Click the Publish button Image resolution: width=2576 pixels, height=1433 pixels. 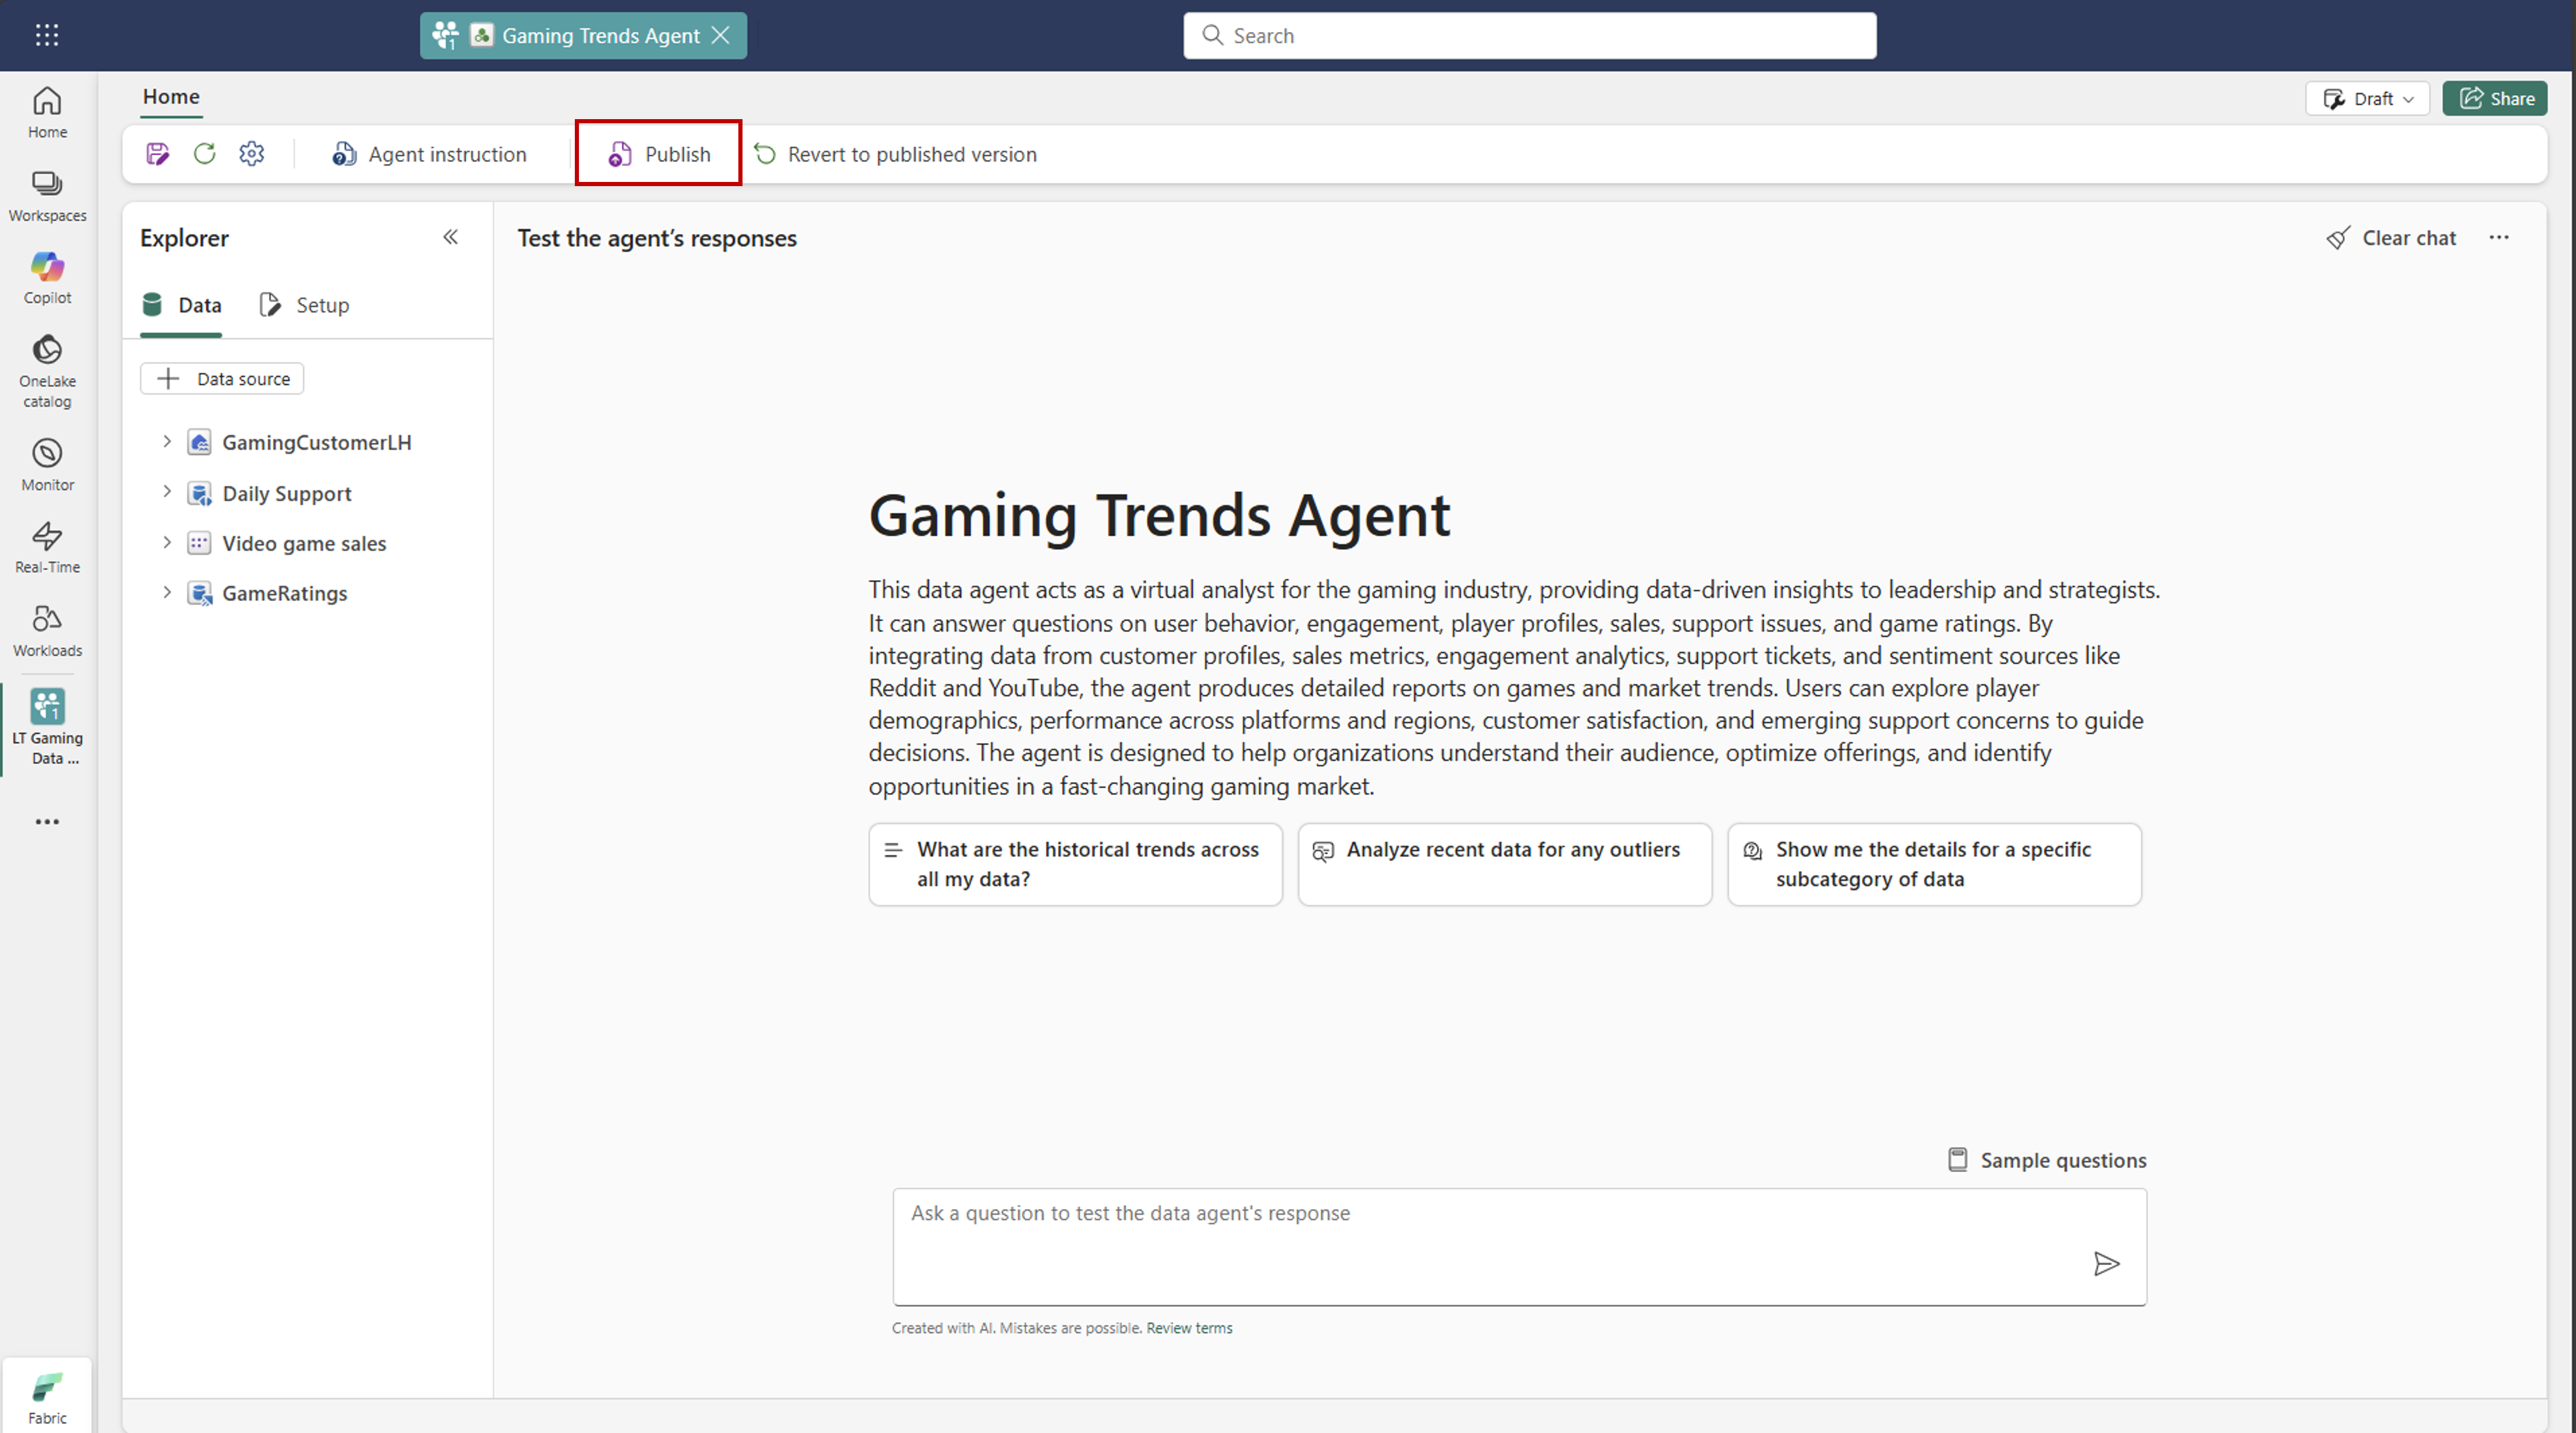659,154
